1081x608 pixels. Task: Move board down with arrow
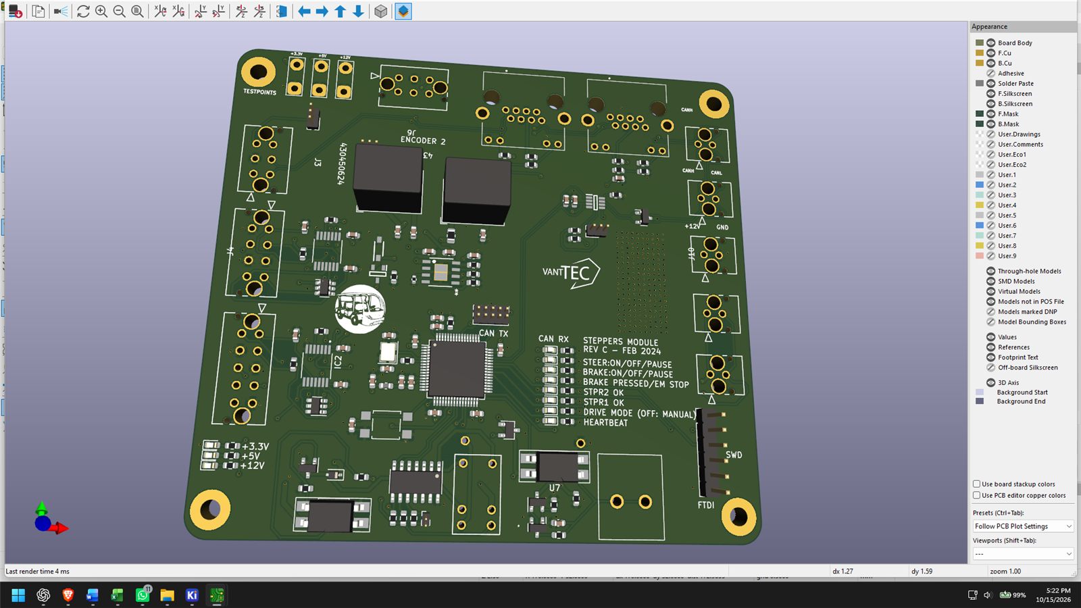(x=359, y=11)
